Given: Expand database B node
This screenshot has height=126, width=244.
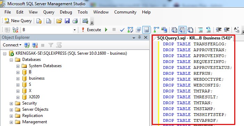Looking at the screenshot, I should [x=18, y=72].
